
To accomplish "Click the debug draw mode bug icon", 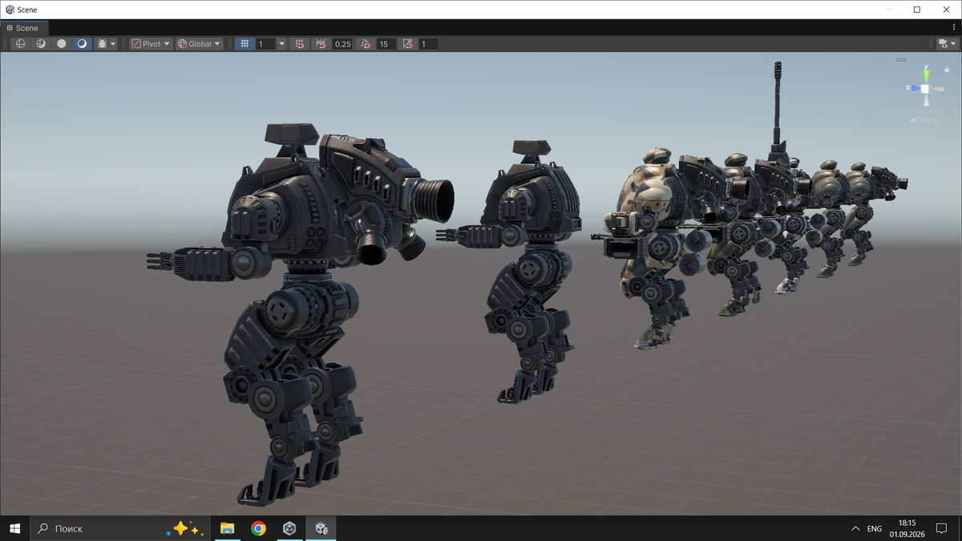I will click(x=102, y=44).
